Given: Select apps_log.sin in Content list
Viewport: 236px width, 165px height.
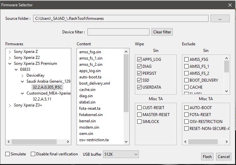Looking at the screenshot, I should point(90,71).
